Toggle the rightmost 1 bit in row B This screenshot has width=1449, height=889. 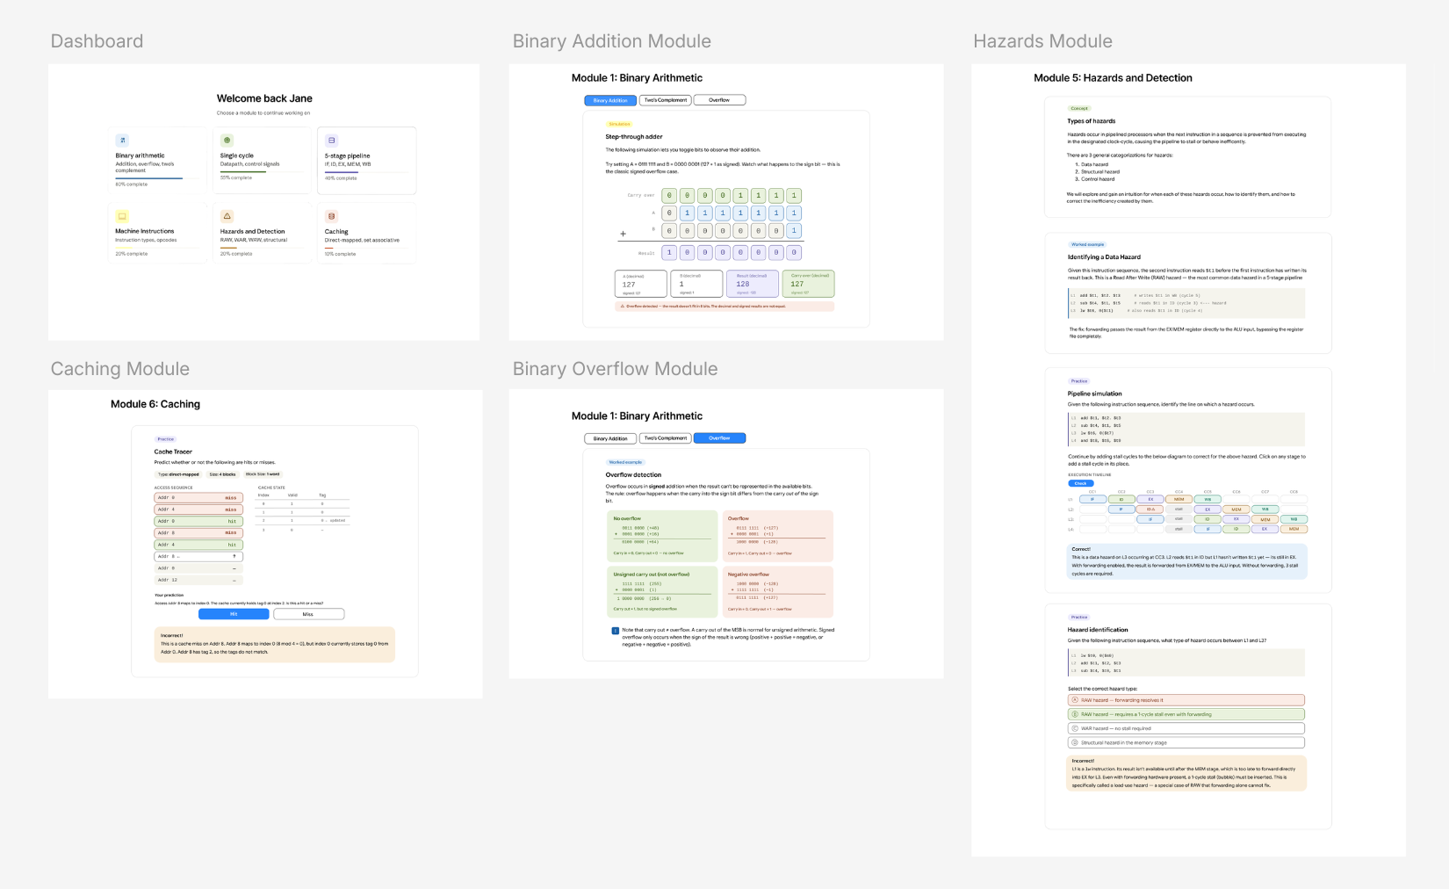click(794, 231)
